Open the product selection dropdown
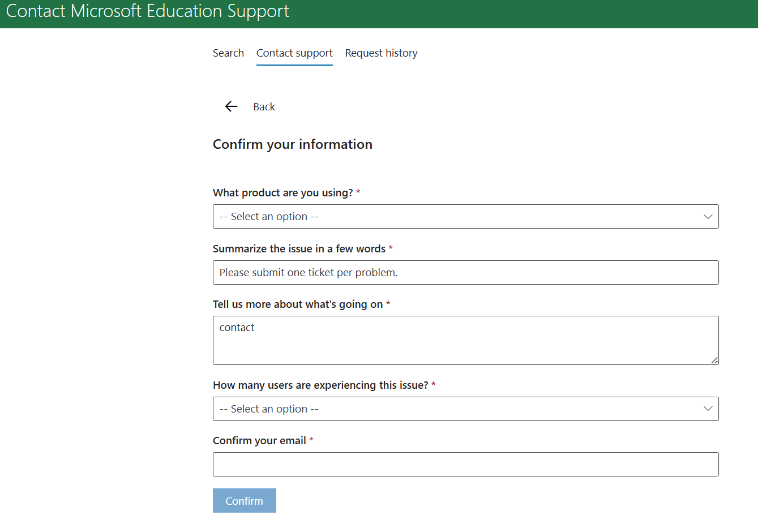This screenshot has width=758, height=524. [465, 217]
